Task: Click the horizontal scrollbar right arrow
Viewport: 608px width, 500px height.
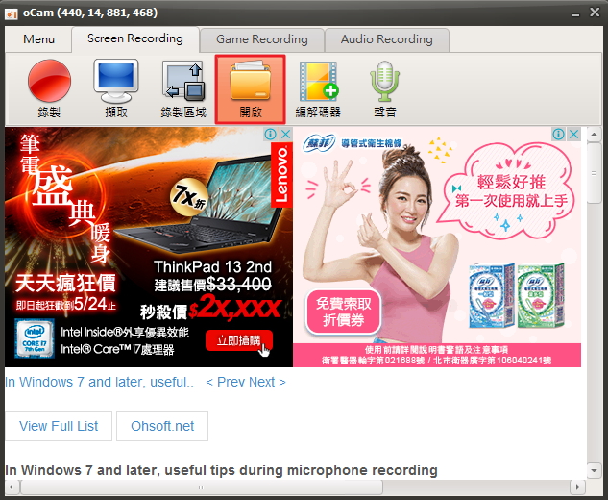Action: click(577, 487)
